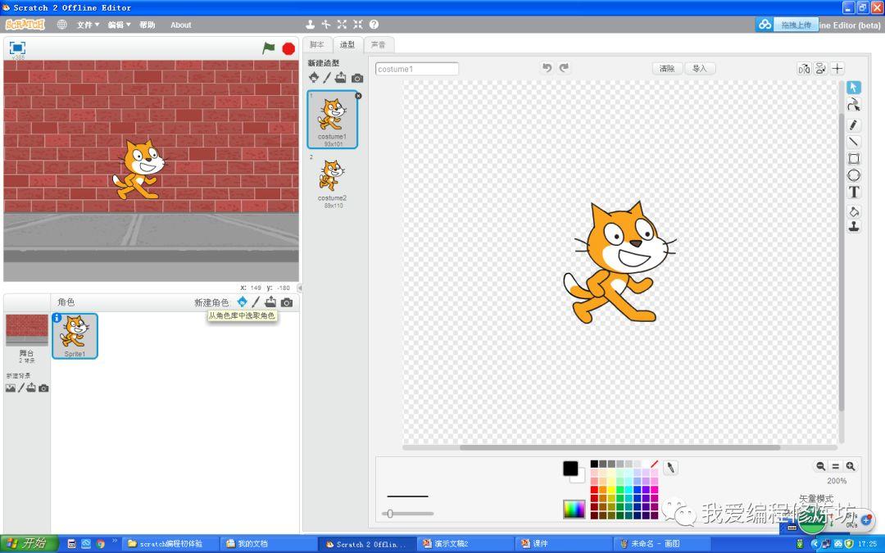This screenshot has height=553, width=885.
Task: Choose new costume from library icon
Action: (314, 78)
